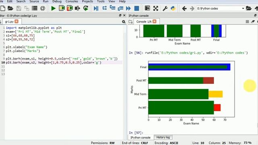This screenshot has height=145, width=258.
Task: Click the In [57]: console prompt
Action: click(x=136, y=133)
